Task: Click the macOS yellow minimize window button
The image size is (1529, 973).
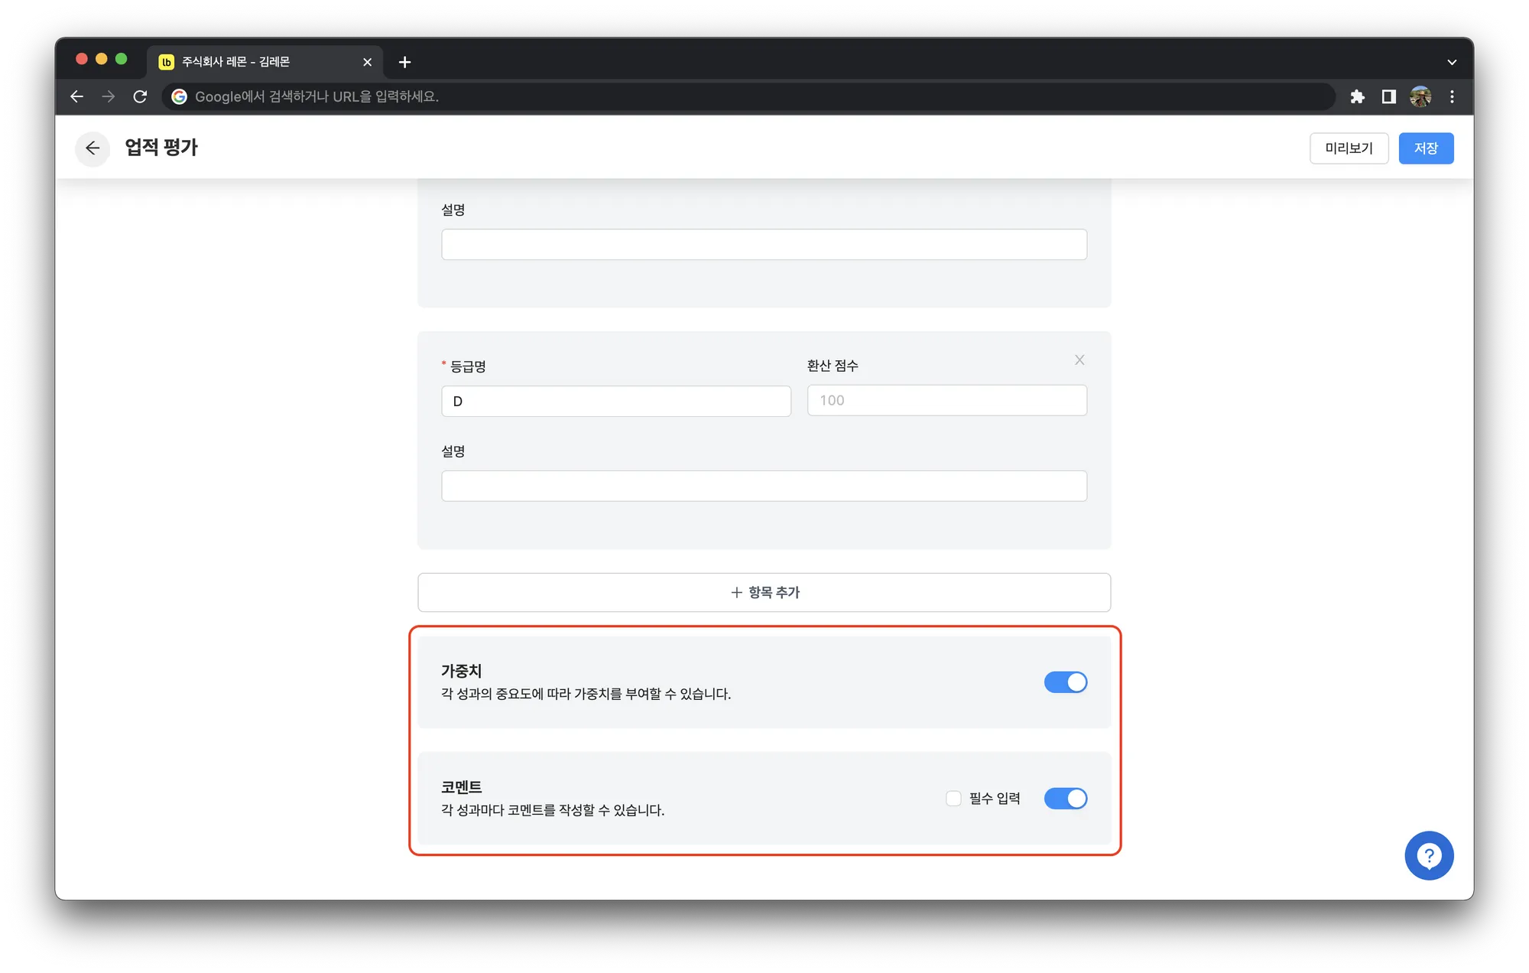Action: click(101, 59)
